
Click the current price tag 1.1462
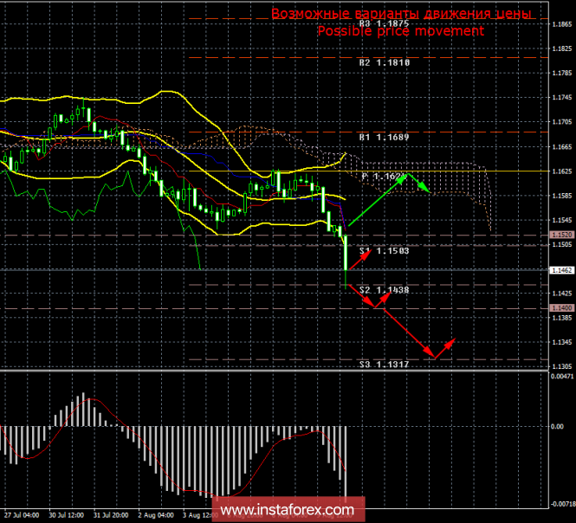561,270
